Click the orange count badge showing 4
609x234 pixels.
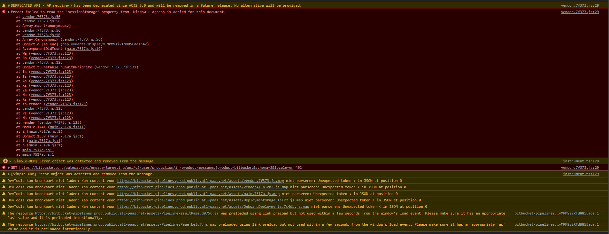coord(5,161)
